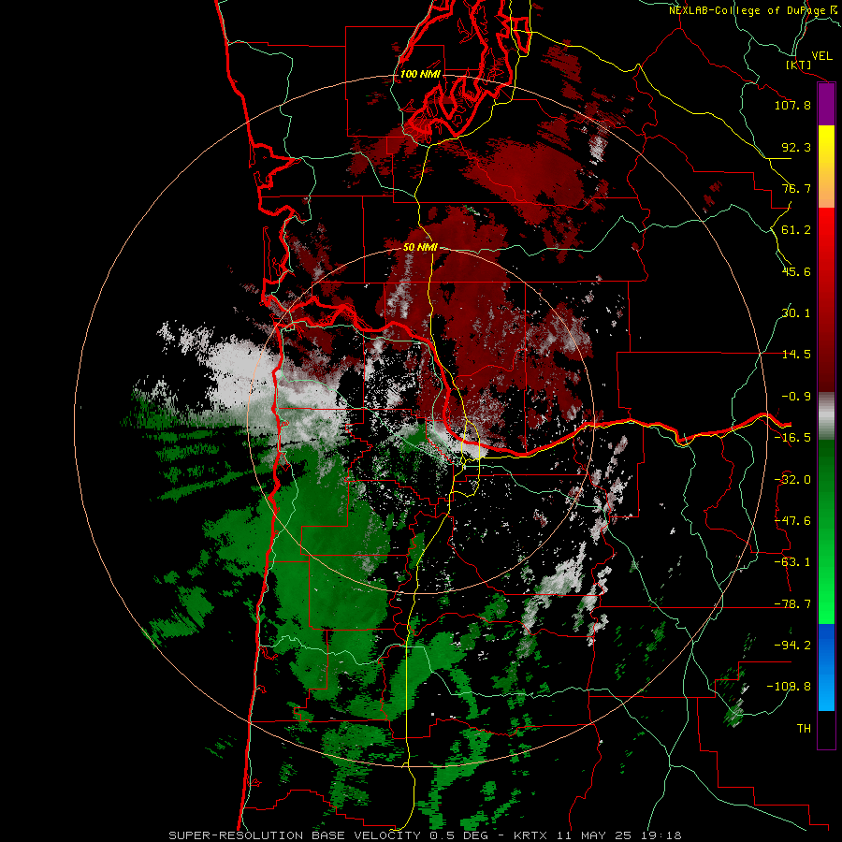Click the 107.8 value on the velocity scale
842x842 pixels.
click(792, 105)
